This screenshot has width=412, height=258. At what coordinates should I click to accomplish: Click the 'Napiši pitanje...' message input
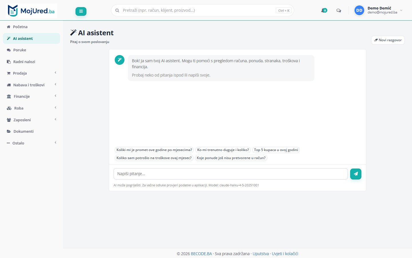[x=231, y=174]
